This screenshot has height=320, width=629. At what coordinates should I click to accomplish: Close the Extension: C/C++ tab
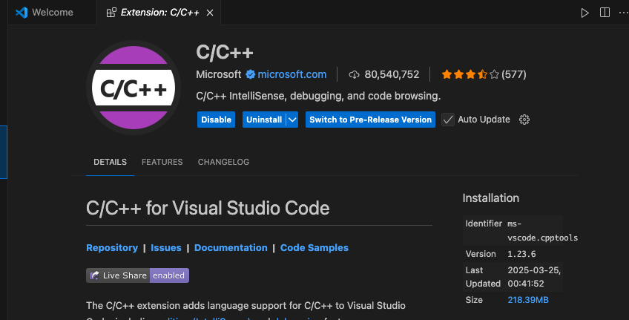coord(210,13)
